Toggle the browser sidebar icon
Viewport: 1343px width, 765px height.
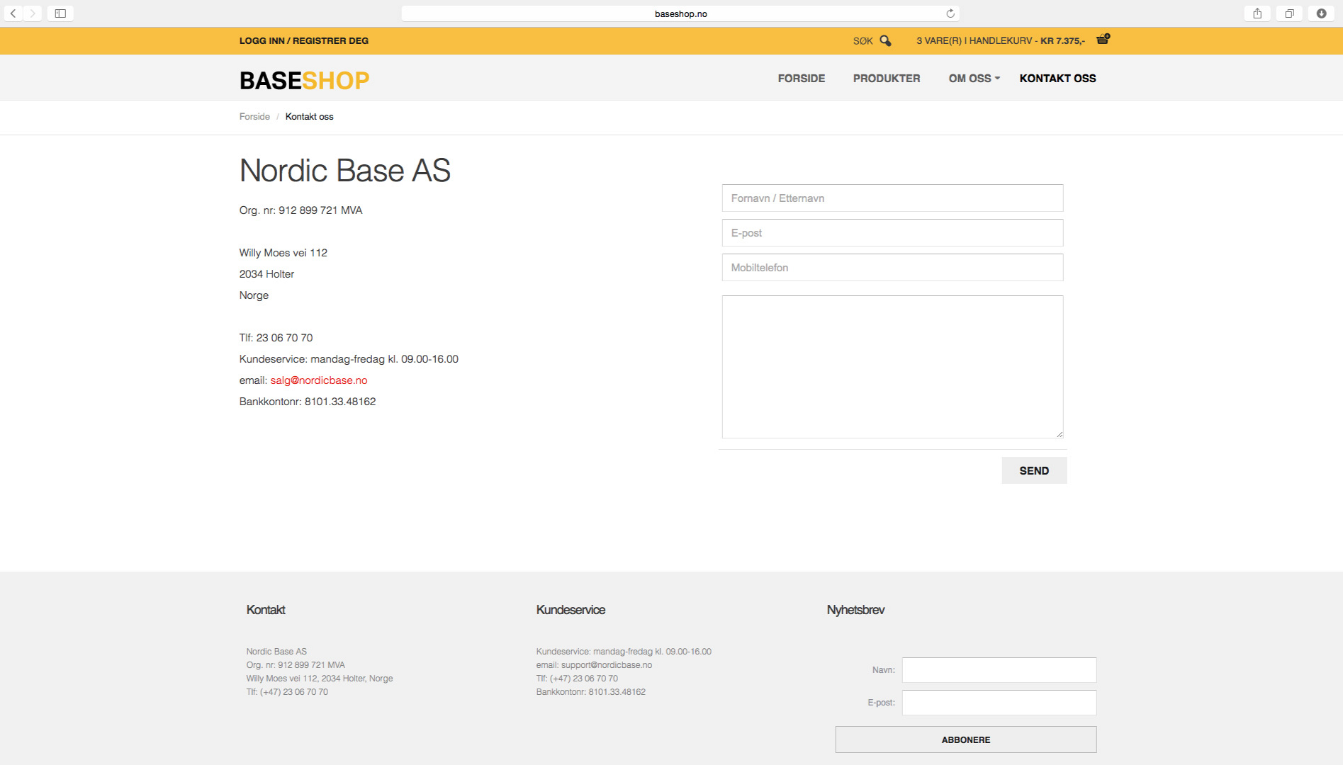pyautogui.click(x=60, y=13)
